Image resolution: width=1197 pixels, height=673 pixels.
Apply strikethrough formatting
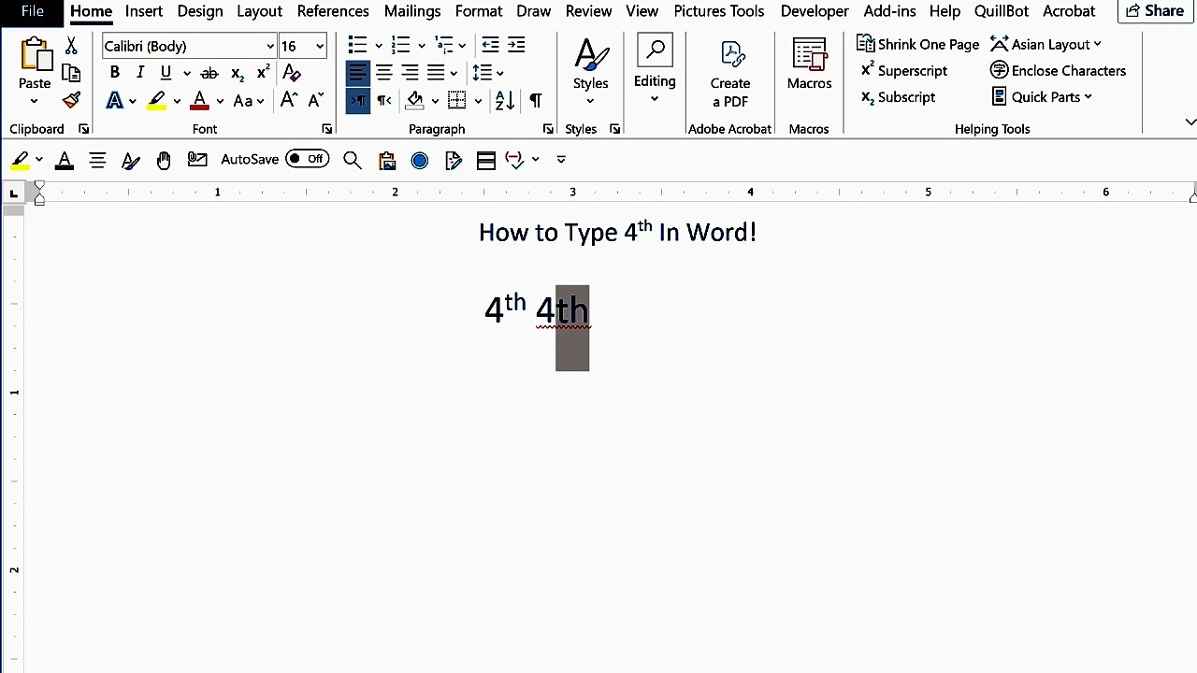[209, 73]
